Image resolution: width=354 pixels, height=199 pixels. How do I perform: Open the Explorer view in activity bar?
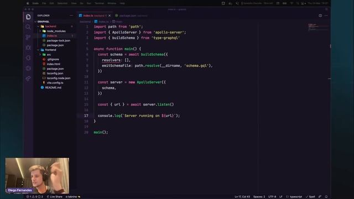pos(28,17)
